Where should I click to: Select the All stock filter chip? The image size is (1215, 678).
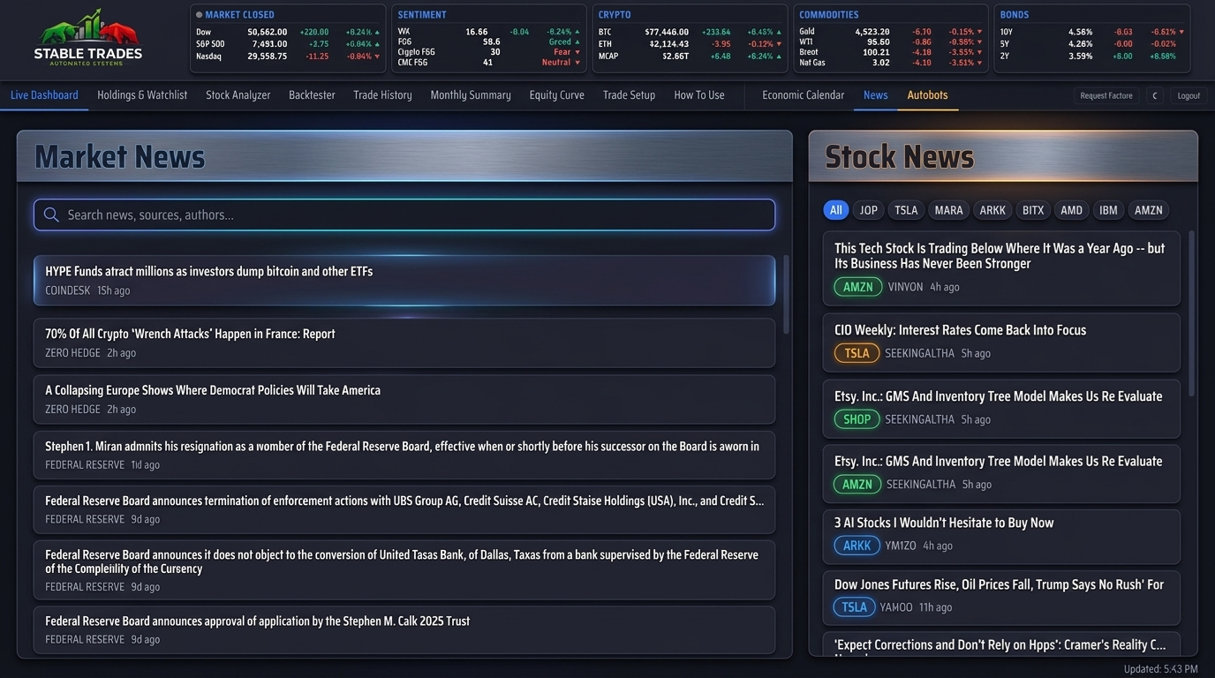(836, 210)
